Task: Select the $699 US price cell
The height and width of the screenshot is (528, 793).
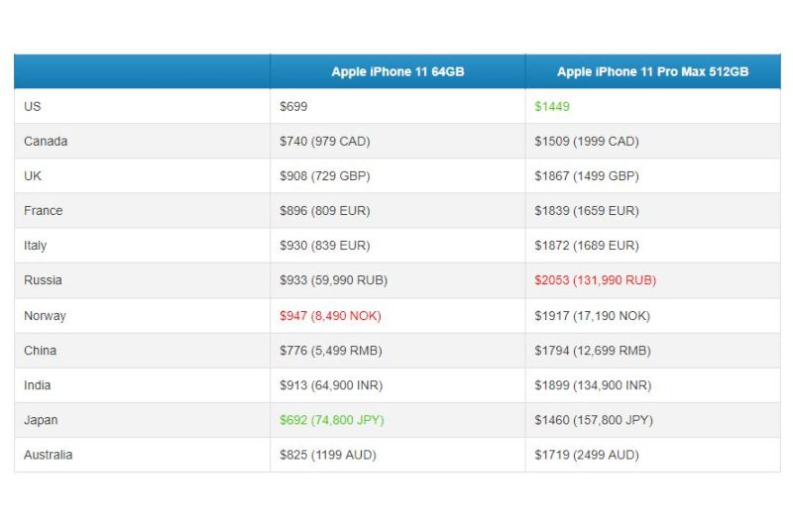Action: (x=293, y=107)
